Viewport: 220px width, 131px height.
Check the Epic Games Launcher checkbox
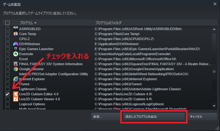point(7,49)
